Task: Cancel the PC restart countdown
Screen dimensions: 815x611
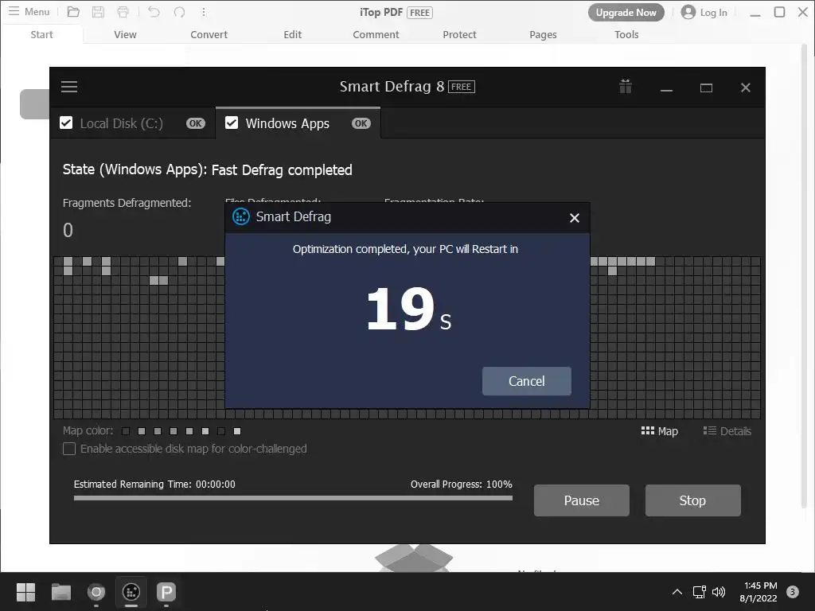Action: 527,381
